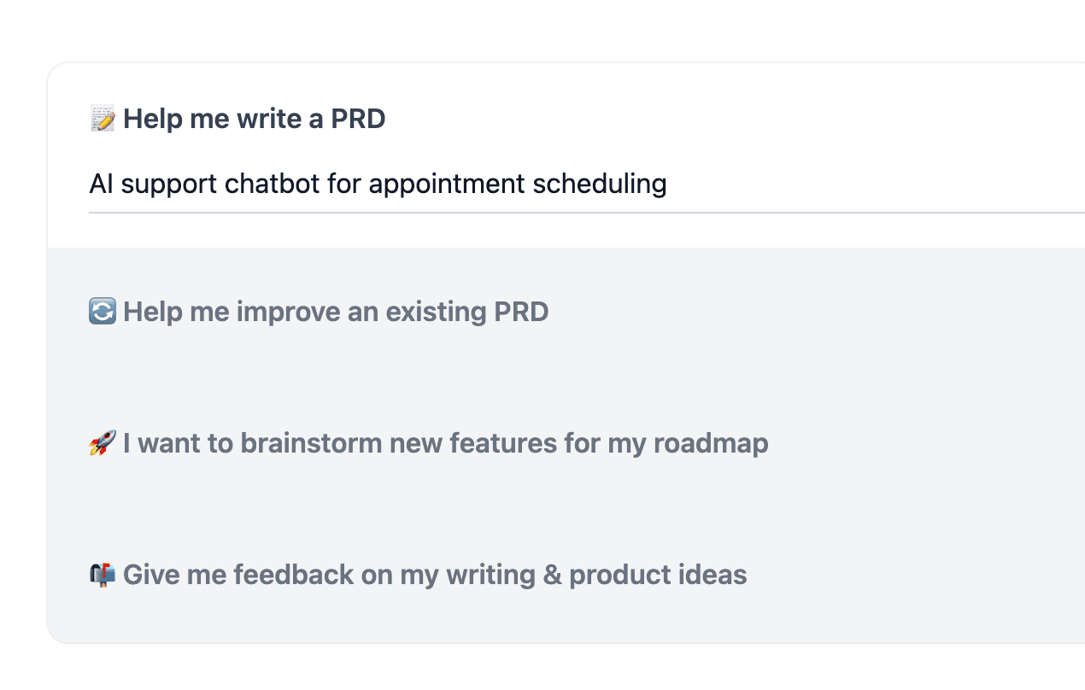
Task: Choose "Help me improve an existing PRD"
Action: [336, 312]
